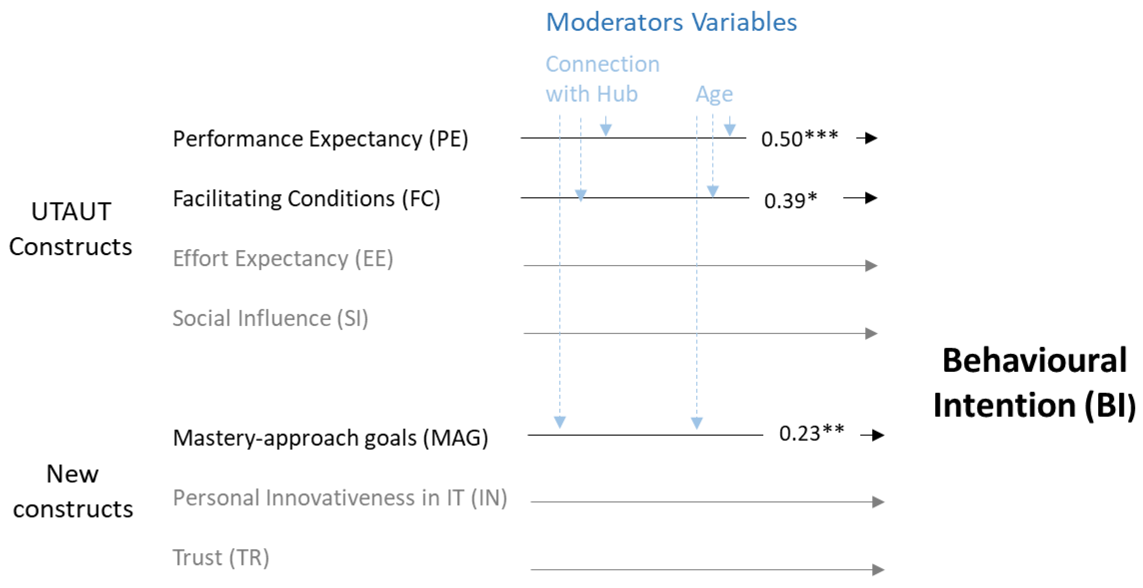Viewport: 1143px width, 588px height.
Task: Click the Moderators Variables heading
Action: 671,22
